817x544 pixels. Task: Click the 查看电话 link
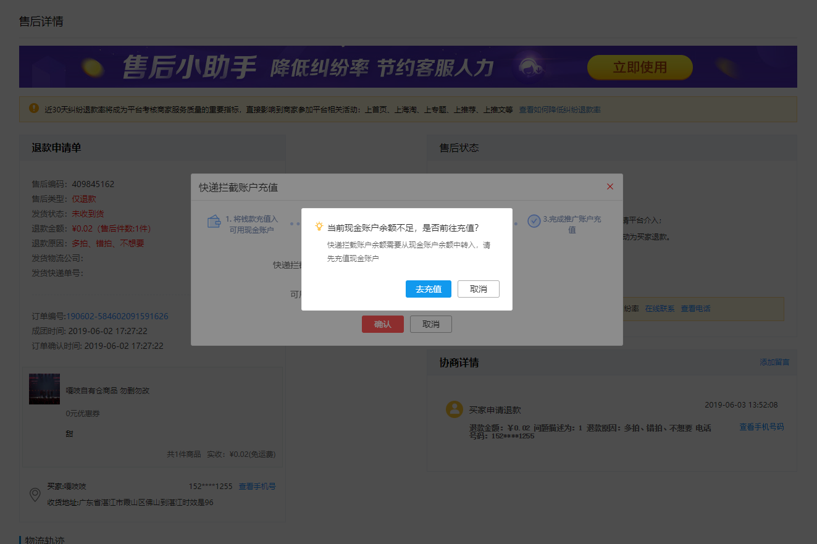click(695, 308)
